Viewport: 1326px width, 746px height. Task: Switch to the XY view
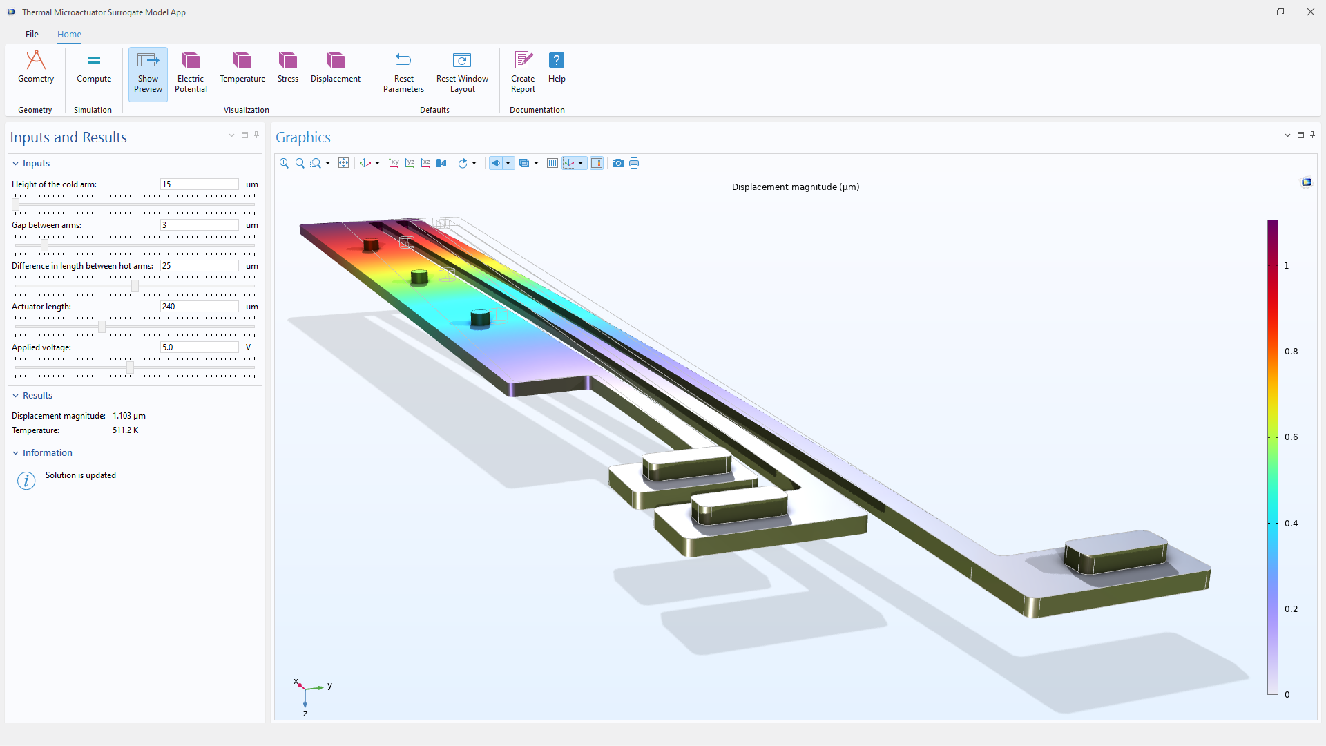394,163
